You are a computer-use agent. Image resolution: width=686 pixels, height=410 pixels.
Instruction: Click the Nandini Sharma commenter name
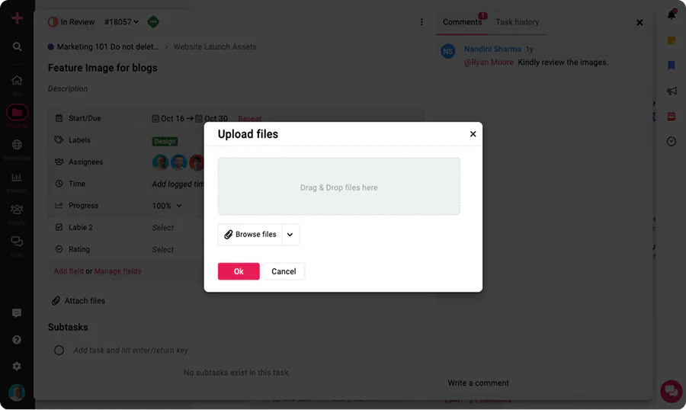tap(492, 49)
